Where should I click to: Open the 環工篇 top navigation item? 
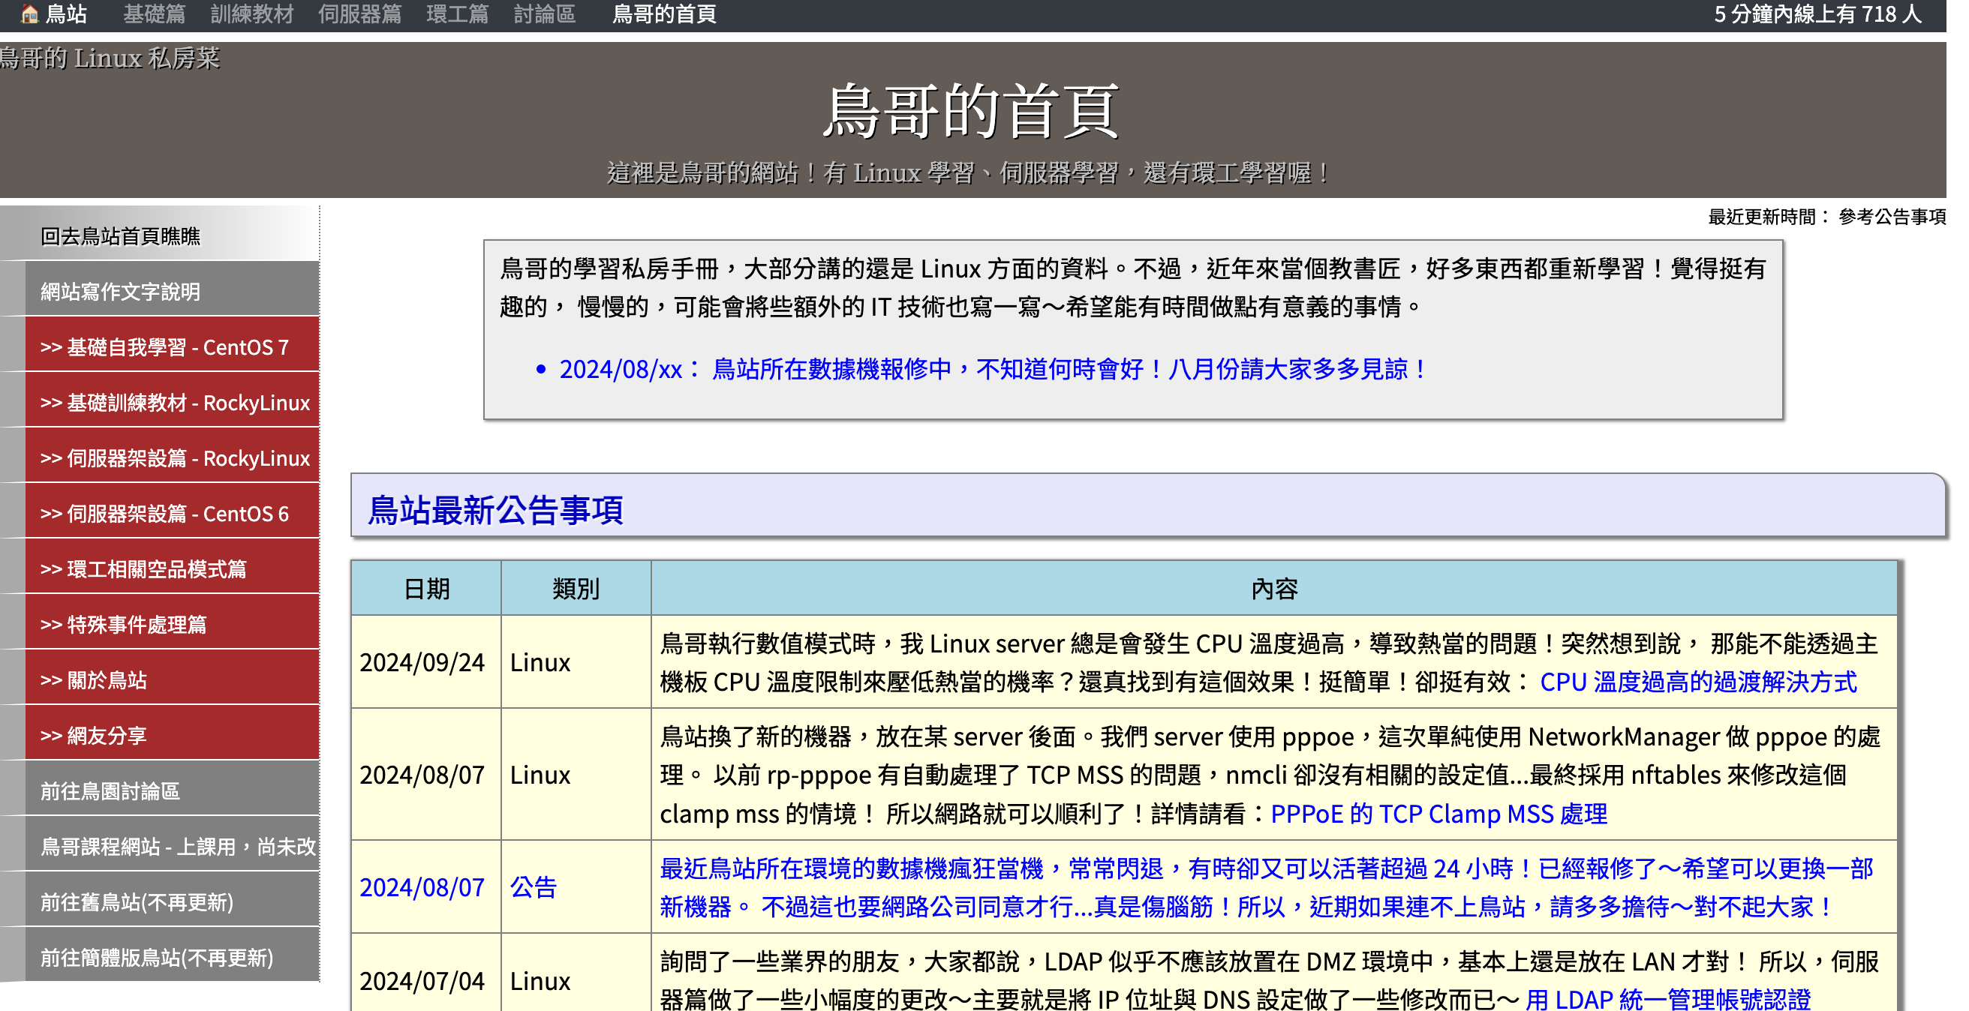[x=457, y=14]
